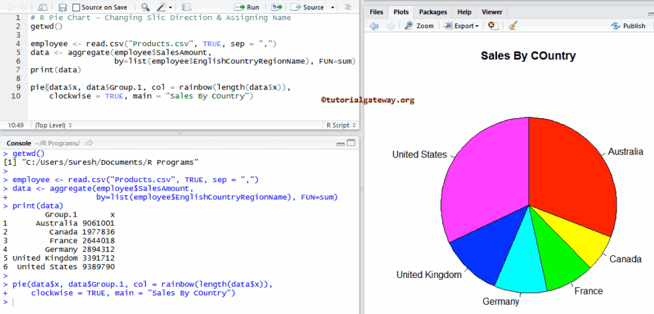Screen dimensions: 654x314
Task: Switch to the Help tab
Action: [x=464, y=12]
